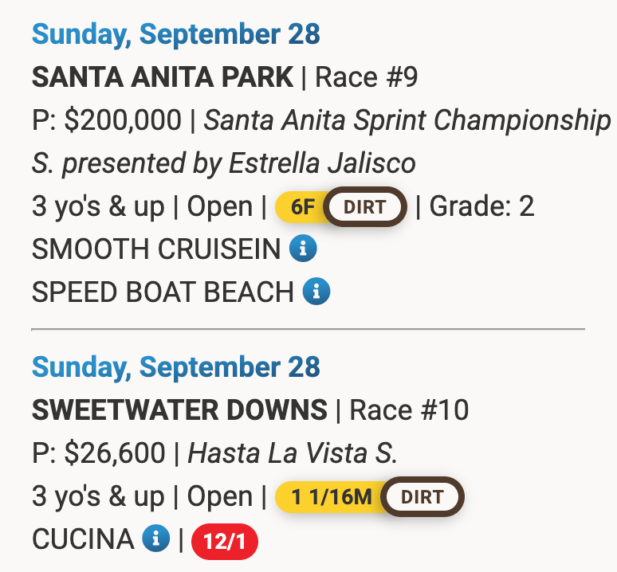The width and height of the screenshot is (617, 572).
Task: Click the DIRT badge for Santa Anita race
Action: (364, 207)
